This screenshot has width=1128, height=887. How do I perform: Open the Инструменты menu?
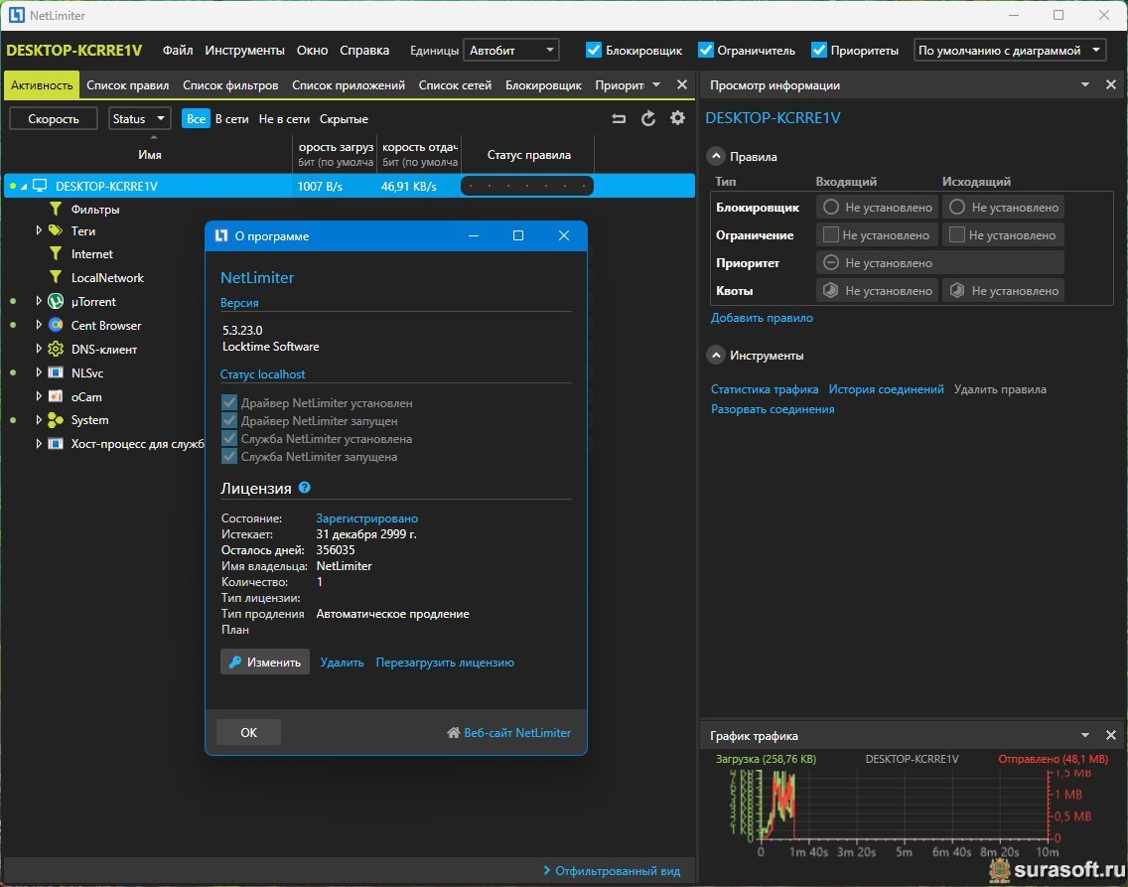pos(244,51)
